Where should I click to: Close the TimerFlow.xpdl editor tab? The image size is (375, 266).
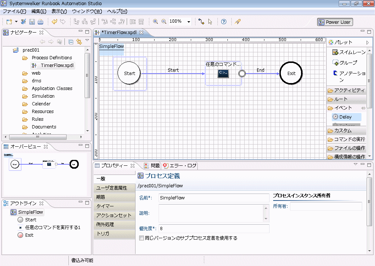point(141,33)
